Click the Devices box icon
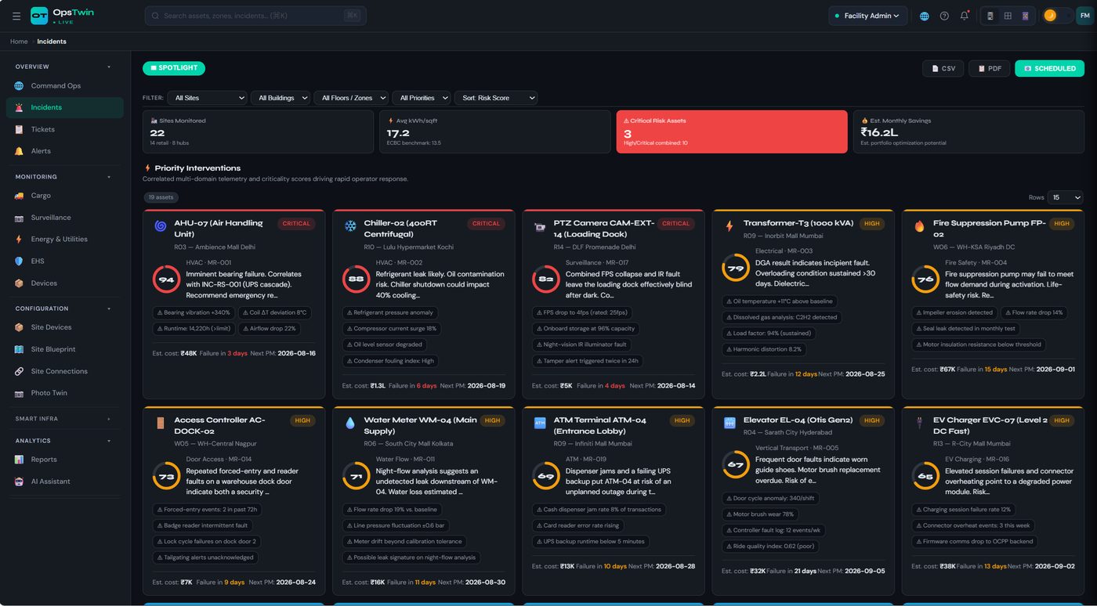1097x606 pixels. click(19, 283)
